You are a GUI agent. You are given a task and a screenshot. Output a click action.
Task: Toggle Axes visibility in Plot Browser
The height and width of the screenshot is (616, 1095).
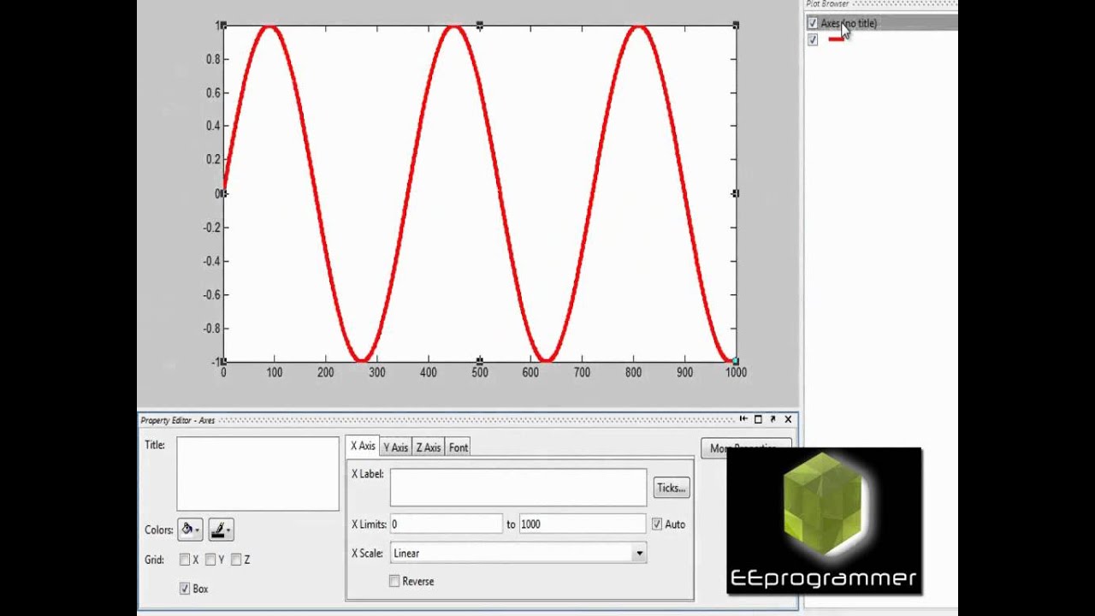point(813,23)
